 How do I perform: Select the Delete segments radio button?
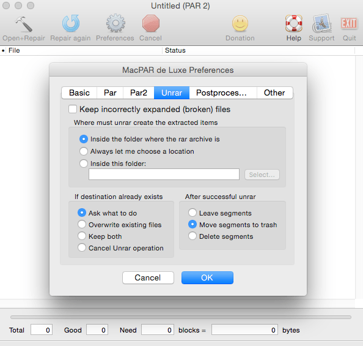[x=193, y=236]
